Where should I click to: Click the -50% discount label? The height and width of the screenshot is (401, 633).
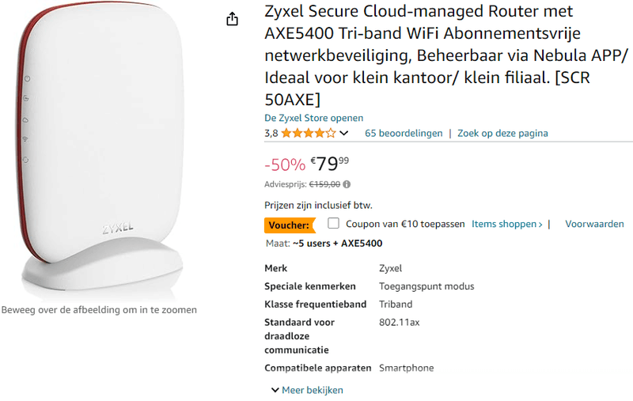pyautogui.click(x=284, y=165)
